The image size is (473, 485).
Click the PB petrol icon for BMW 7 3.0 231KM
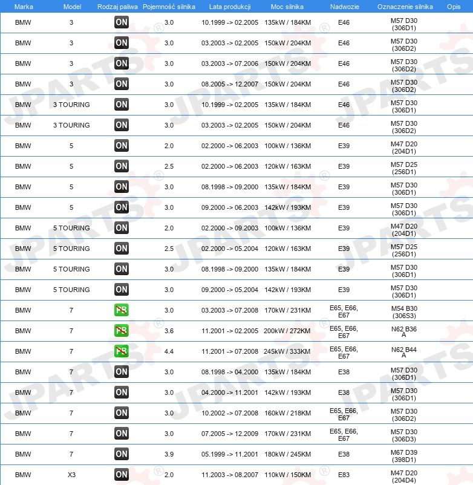pos(121,310)
